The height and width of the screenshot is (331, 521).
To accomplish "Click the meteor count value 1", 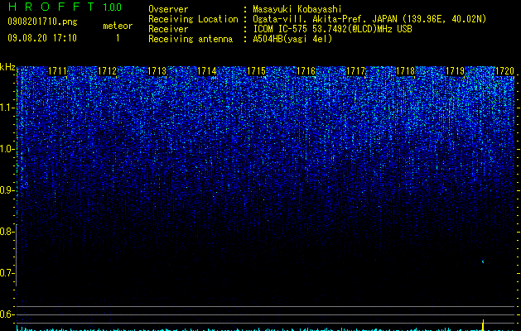I will 118,38.
